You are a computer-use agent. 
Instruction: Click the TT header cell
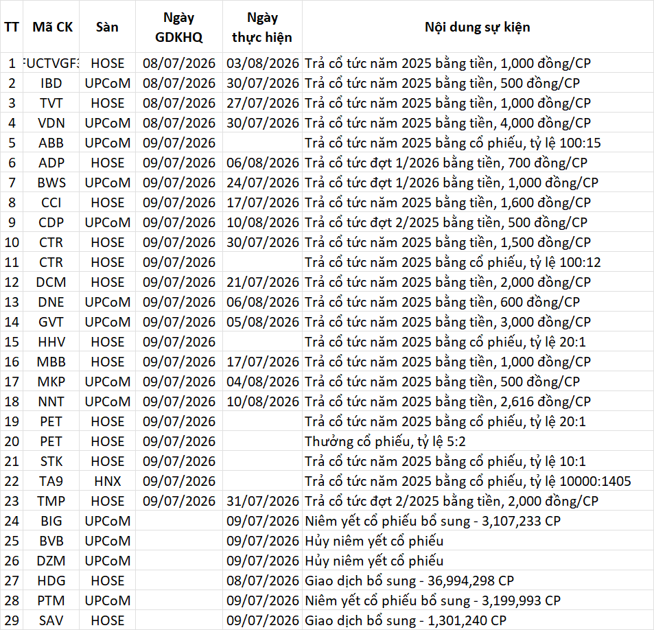(x=12, y=27)
